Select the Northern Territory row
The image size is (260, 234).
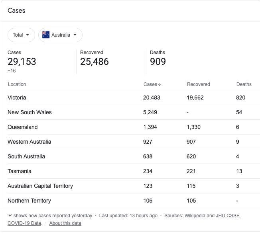tap(133, 201)
